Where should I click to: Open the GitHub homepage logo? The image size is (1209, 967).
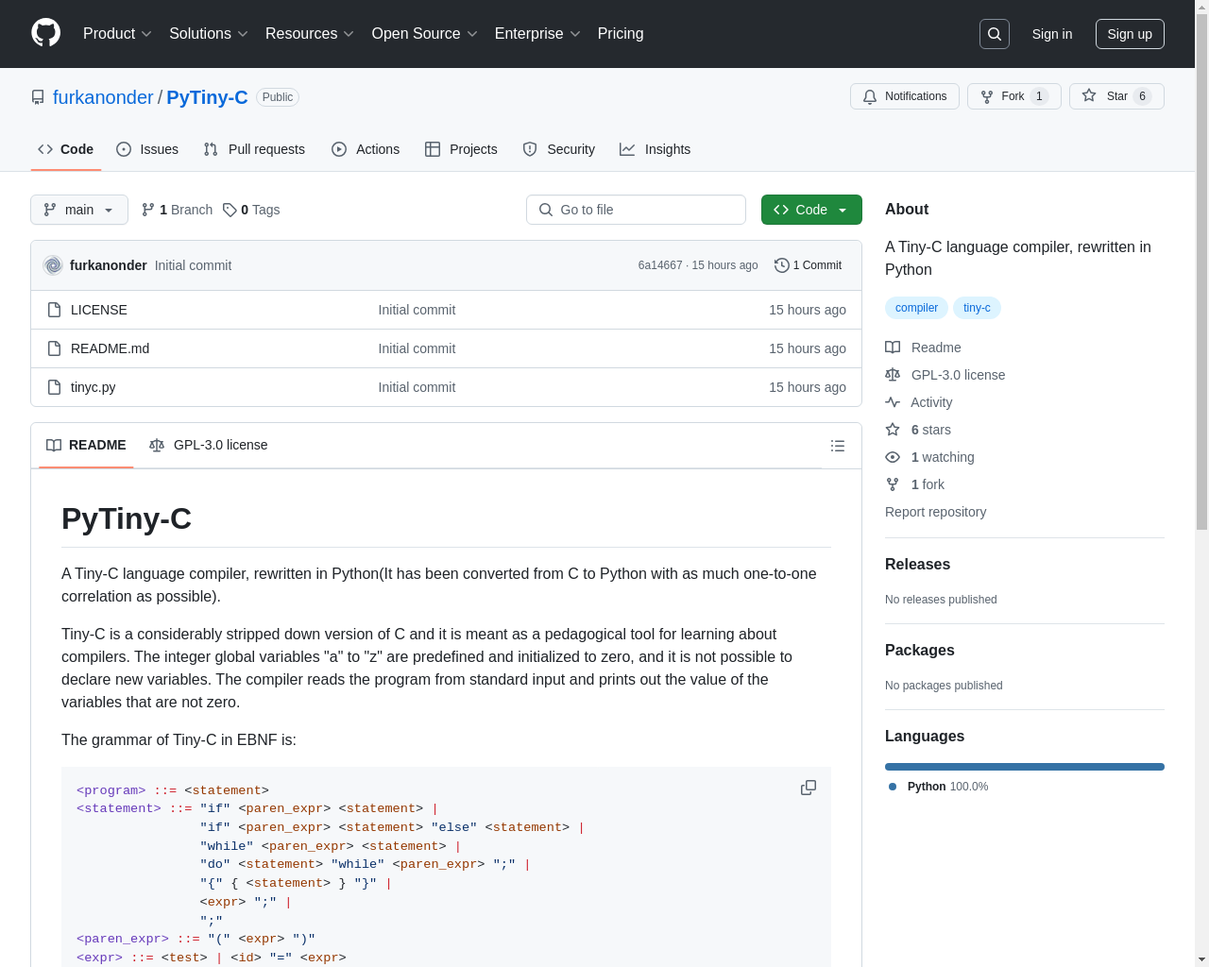(x=46, y=33)
